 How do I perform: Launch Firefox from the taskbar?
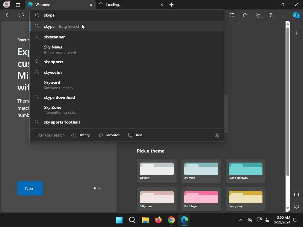click(x=158, y=220)
